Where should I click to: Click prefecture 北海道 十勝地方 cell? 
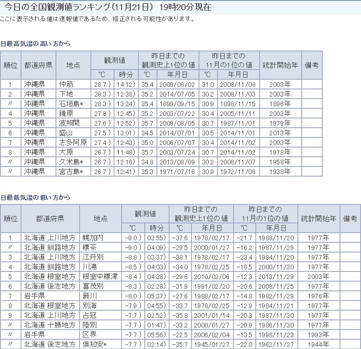point(50,325)
